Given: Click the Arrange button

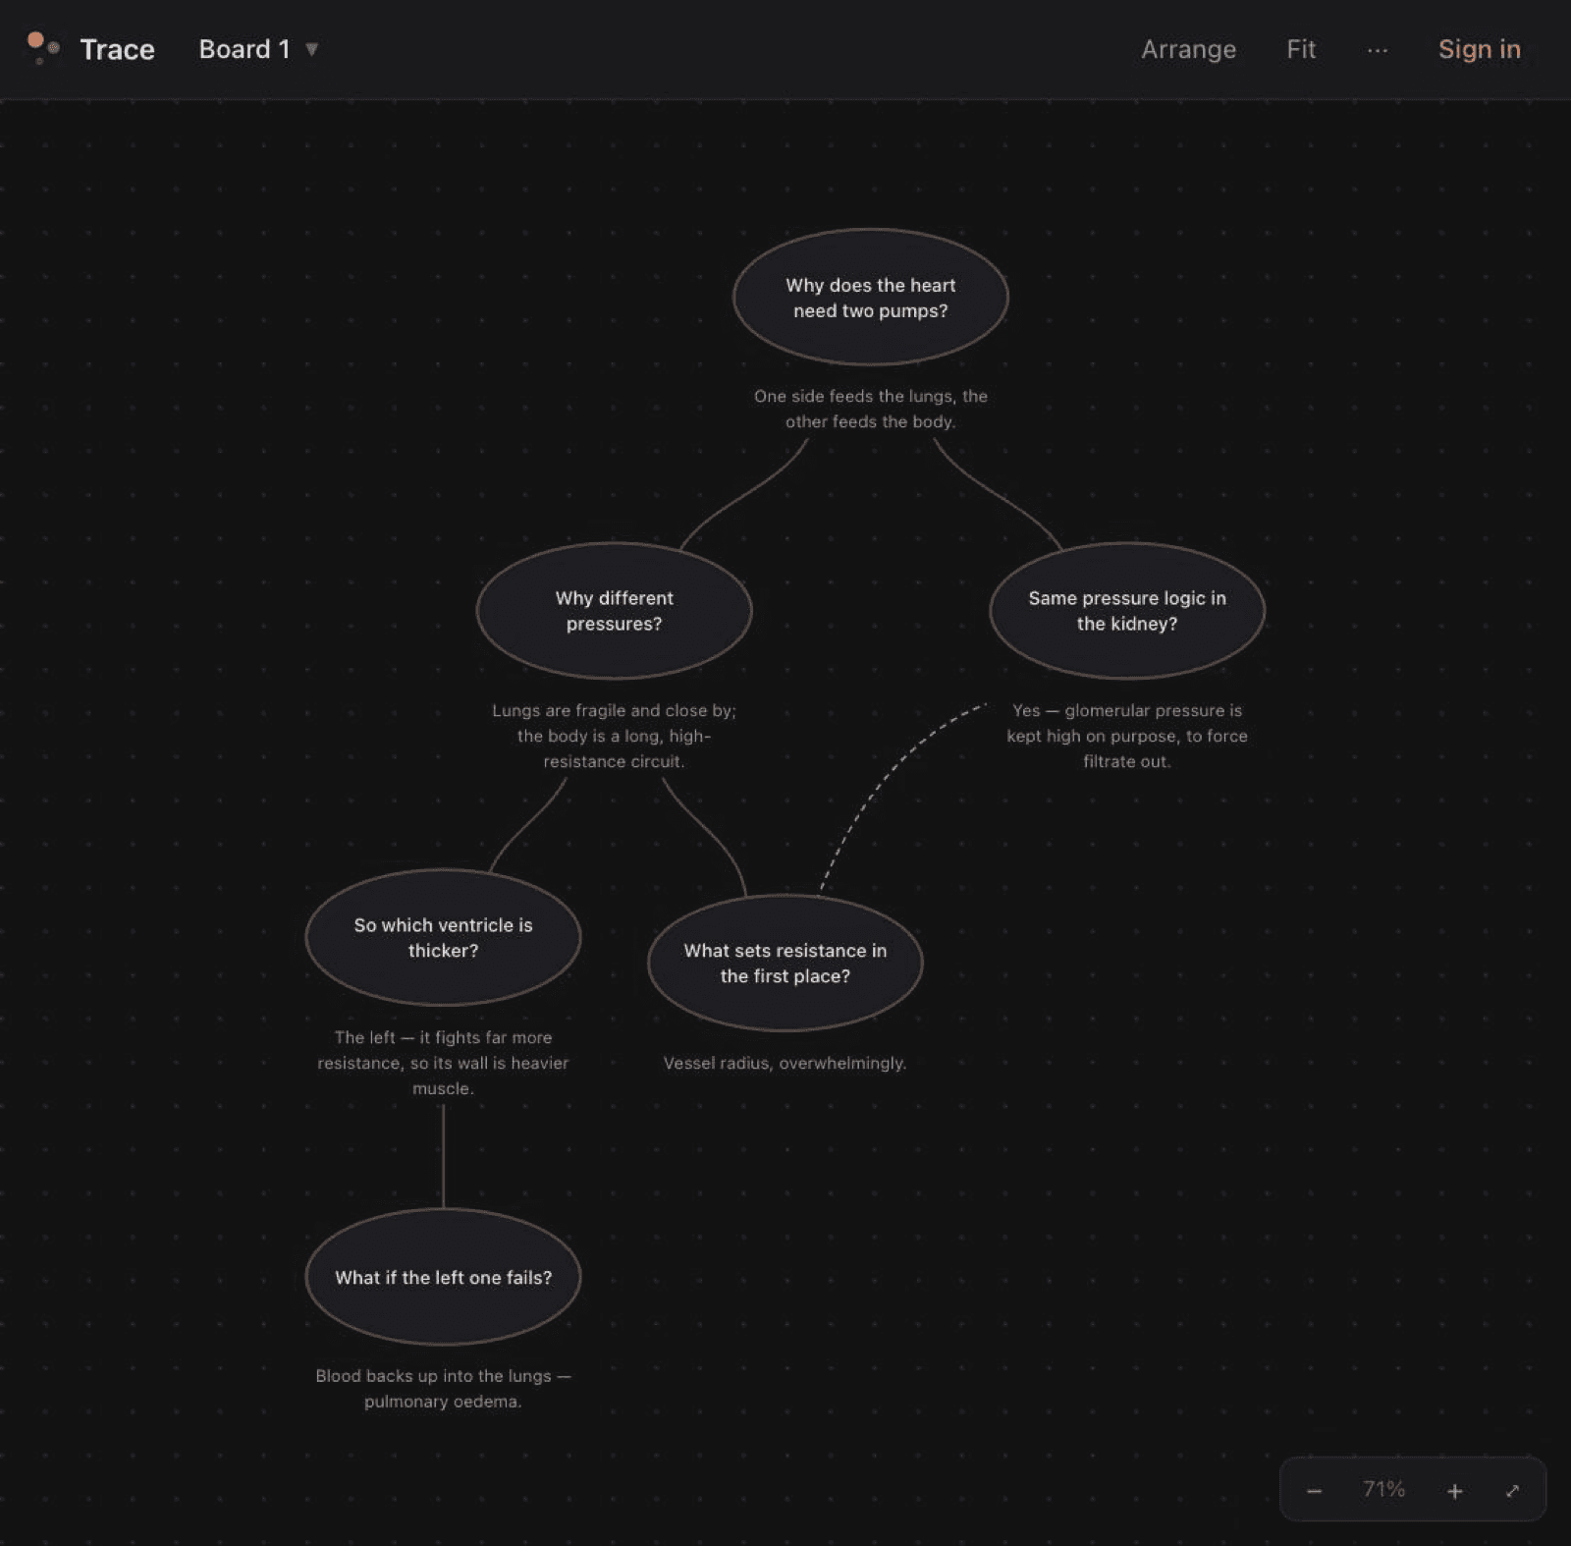Looking at the screenshot, I should pyautogui.click(x=1188, y=49).
